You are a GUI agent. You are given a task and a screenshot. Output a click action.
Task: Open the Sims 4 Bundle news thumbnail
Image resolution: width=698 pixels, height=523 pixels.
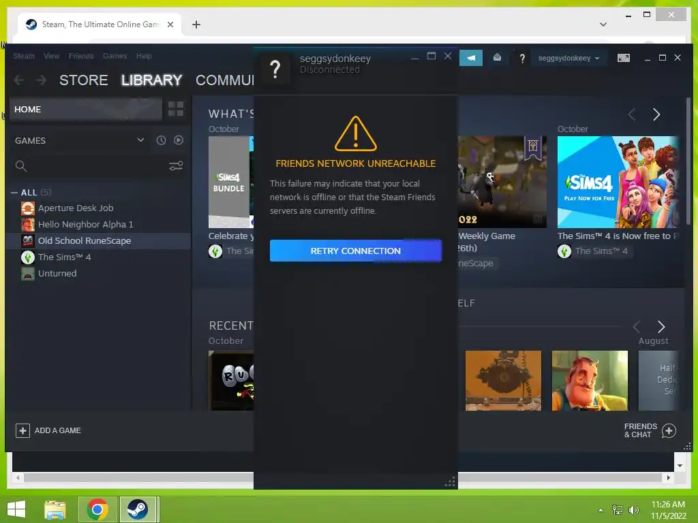pyautogui.click(x=231, y=183)
